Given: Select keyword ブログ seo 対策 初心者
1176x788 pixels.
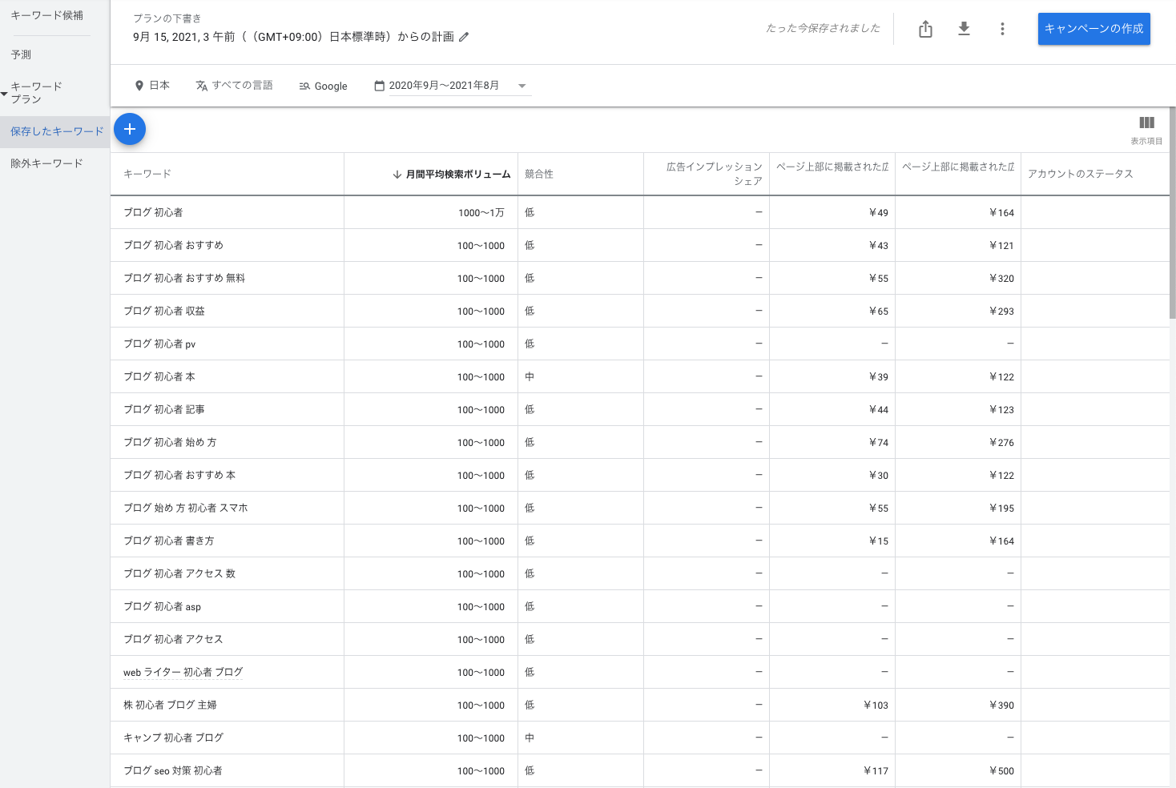Looking at the screenshot, I should tap(173, 770).
